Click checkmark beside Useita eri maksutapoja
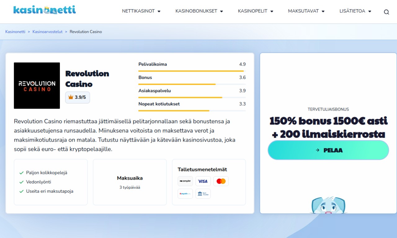This screenshot has height=238, width=397. tap(21, 192)
